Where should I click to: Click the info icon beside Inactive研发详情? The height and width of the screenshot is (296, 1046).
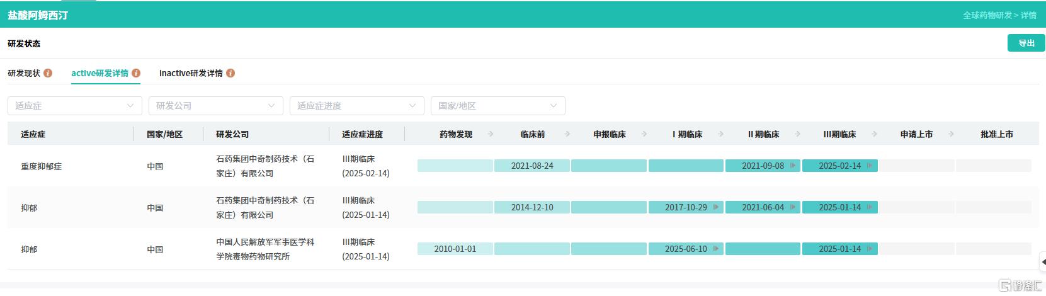click(230, 73)
